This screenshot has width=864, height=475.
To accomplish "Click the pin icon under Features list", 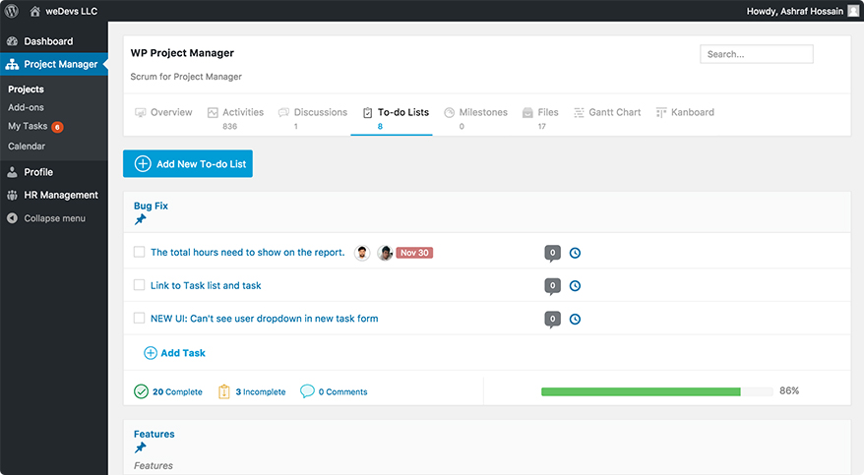I will point(141,447).
